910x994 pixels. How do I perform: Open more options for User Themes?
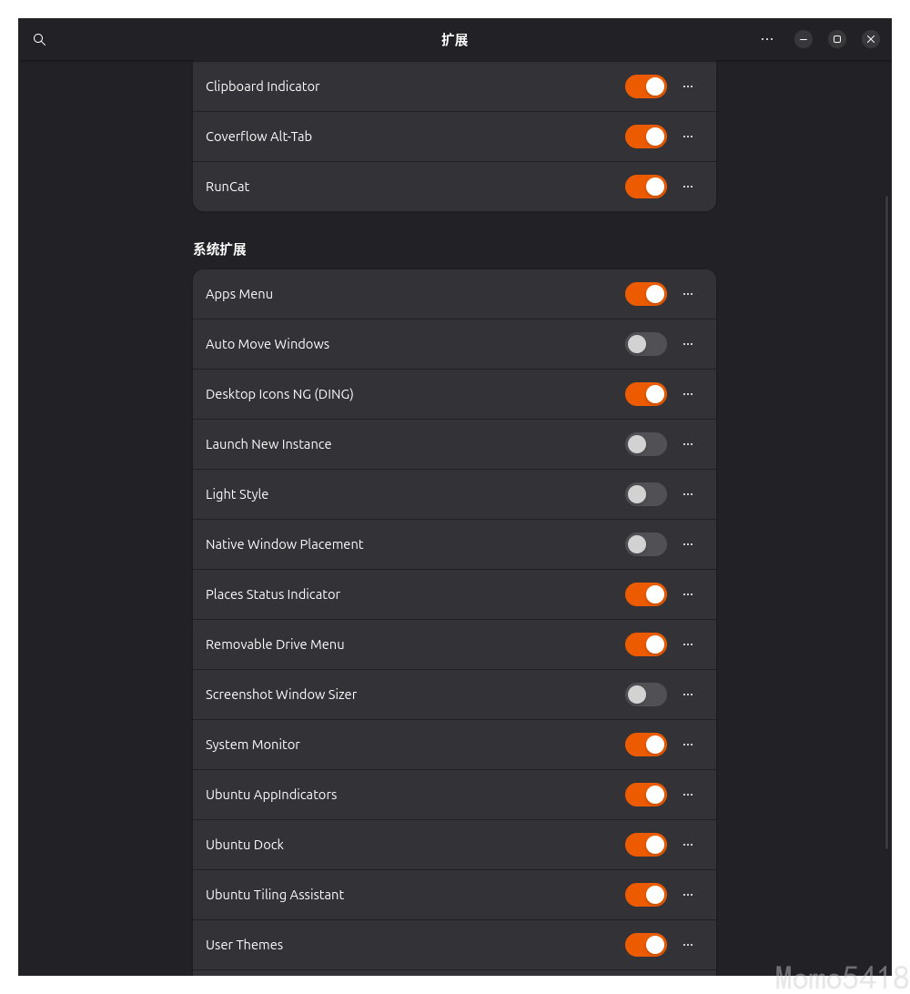688,945
